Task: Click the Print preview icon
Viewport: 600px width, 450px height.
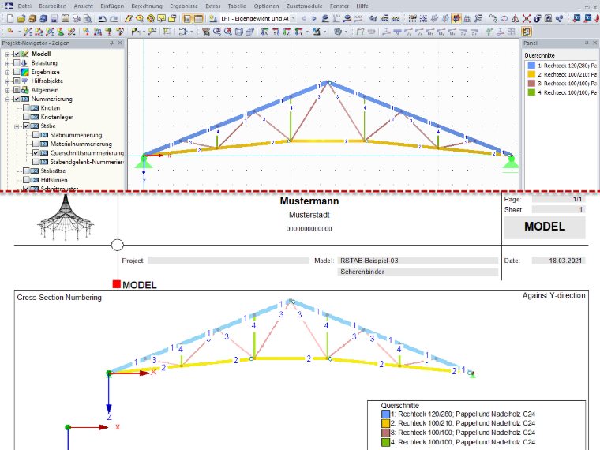Action: [88, 18]
